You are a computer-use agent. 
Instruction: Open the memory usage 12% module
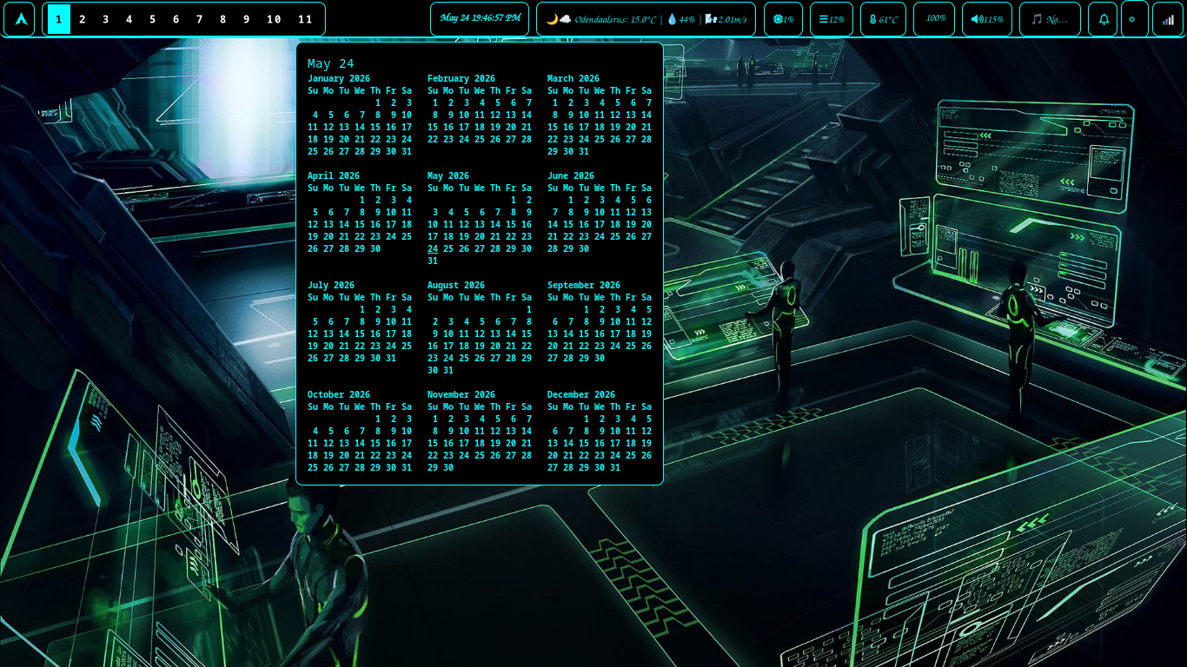(x=832, y=19)
